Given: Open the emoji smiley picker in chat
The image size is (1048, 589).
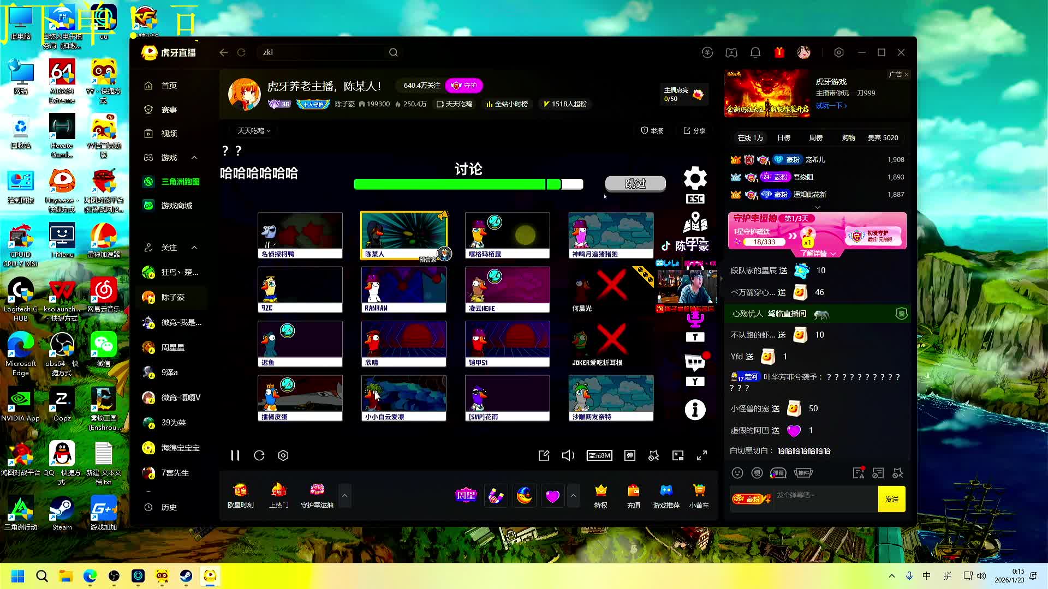Looking at the screenshot, I should [737, 473].
